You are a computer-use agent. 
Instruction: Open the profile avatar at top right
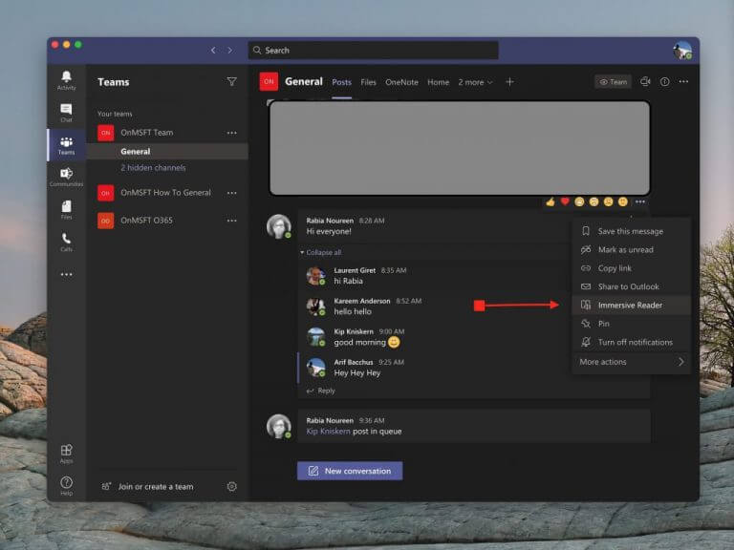click(682, 51)
